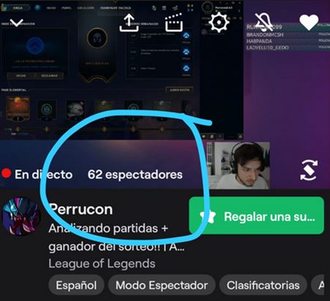
Task: Tap the share stream icon
Action: click(x=129, y=23)
